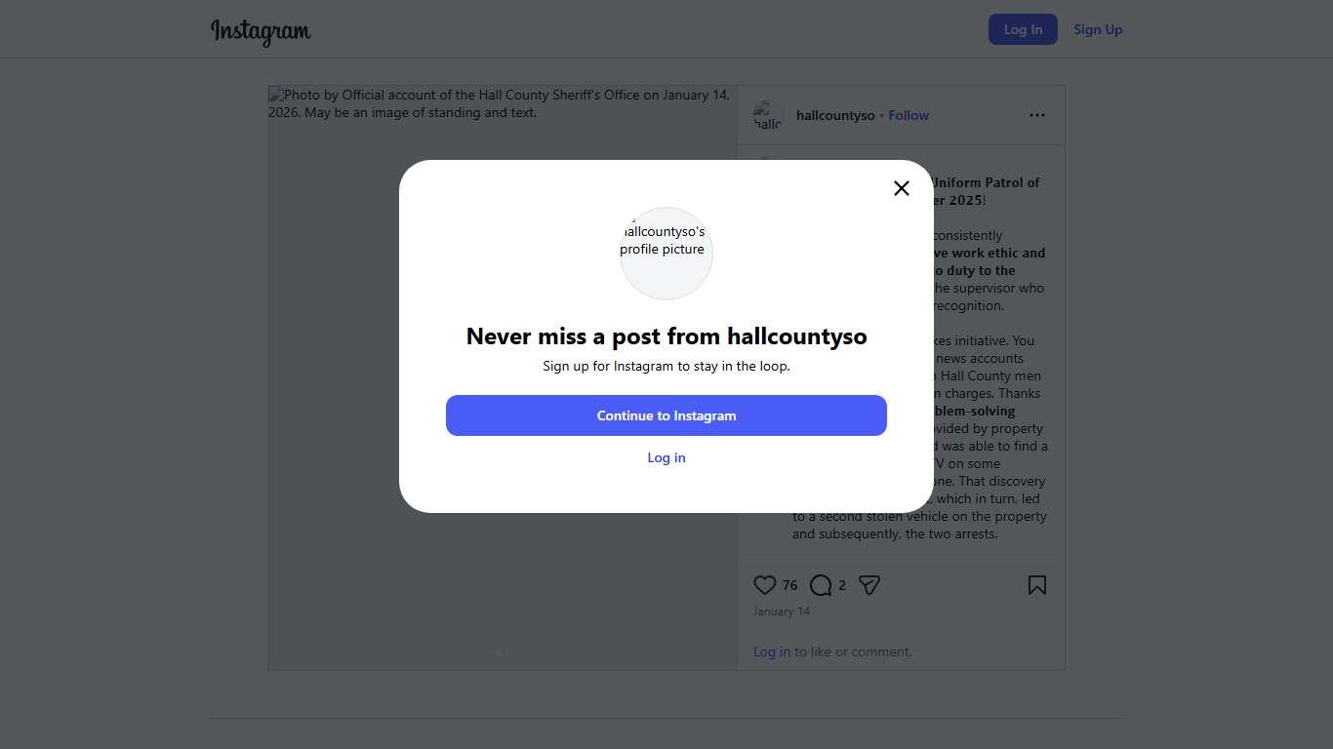Click the 76 likes count

(789, 585)
